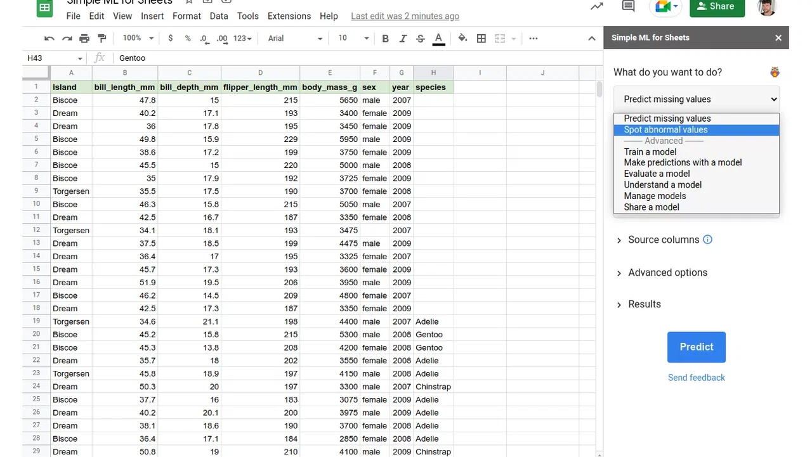This screenshot has height=457, width=812.
Task: Open the toolbar More options menu
Action: [534, 39]
